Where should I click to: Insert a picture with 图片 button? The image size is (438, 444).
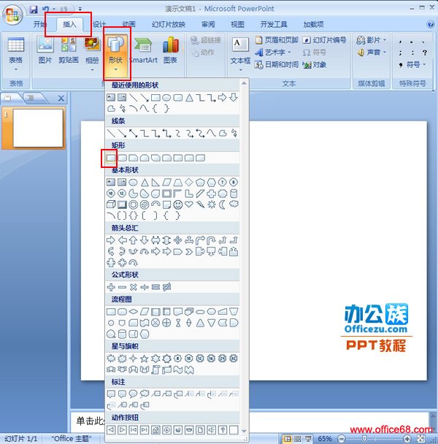[45, 50]
